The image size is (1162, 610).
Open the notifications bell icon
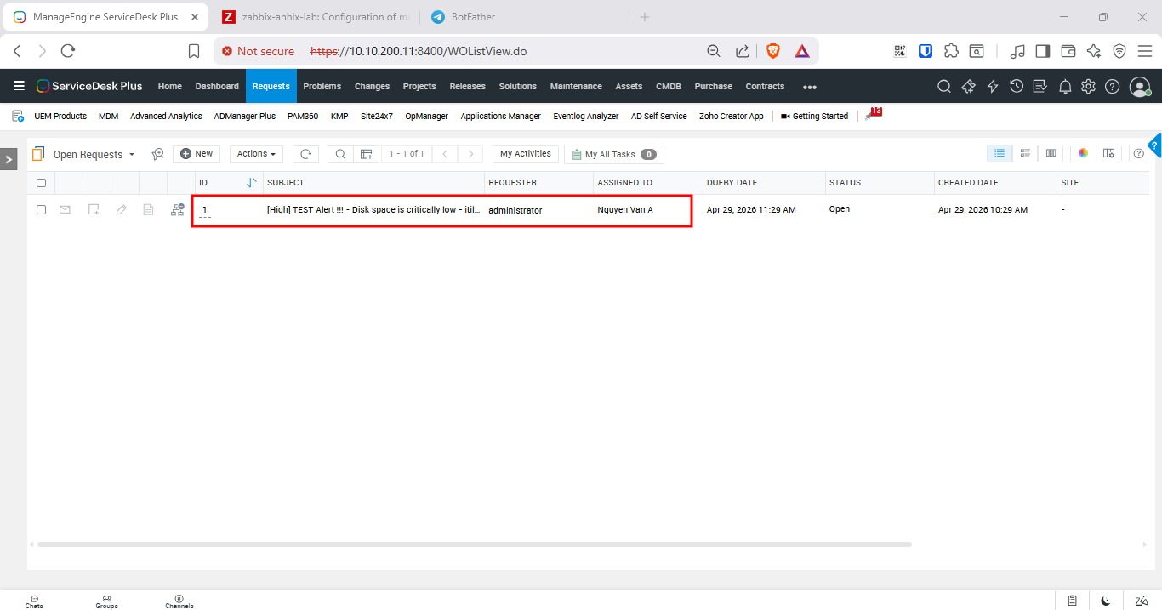1064,86
